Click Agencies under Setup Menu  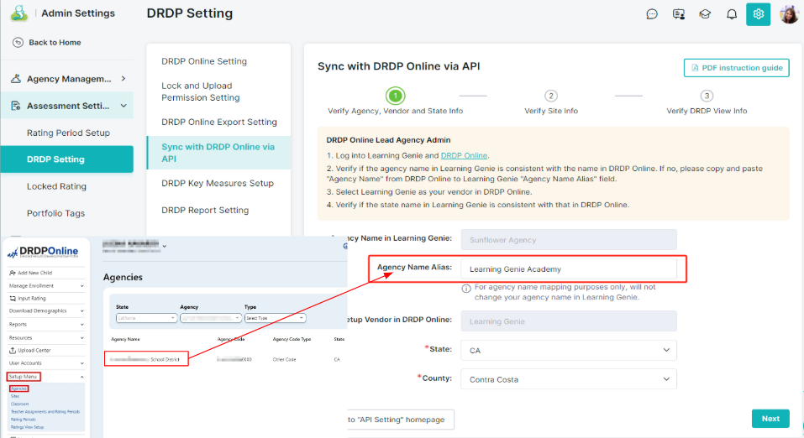tap(19, 388)
